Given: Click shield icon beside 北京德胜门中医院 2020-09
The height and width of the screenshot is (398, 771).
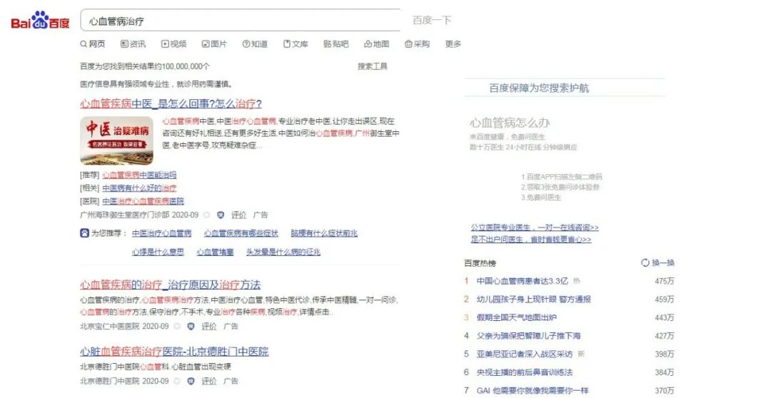Looking at the screenshot, I should point(191,381).
